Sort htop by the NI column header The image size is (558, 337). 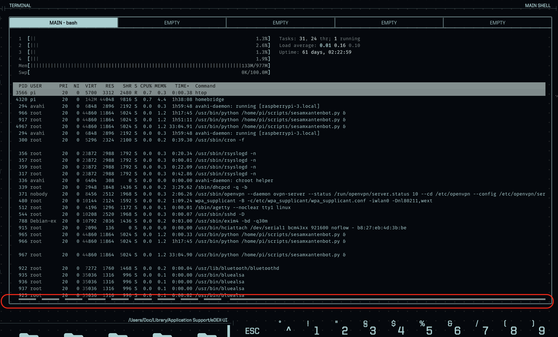click(x=76, y=86)
